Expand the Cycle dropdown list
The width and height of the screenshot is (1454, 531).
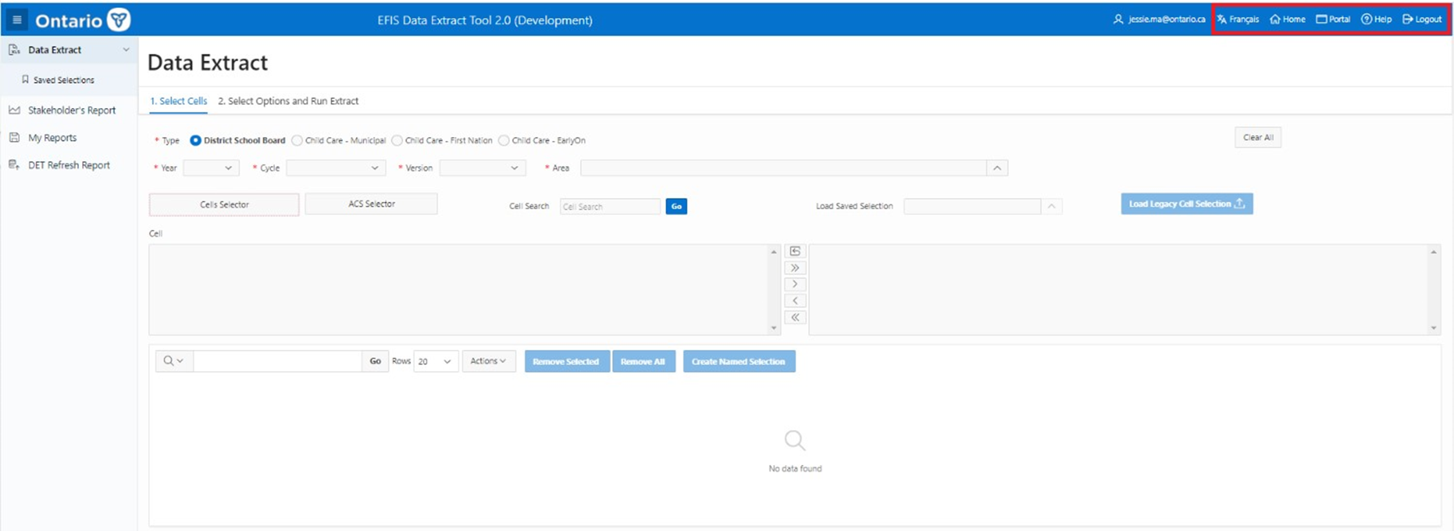coord(335,168)
